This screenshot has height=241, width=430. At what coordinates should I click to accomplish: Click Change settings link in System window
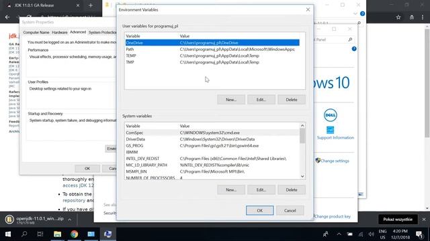pyautogui.click(x=335, y=161)
